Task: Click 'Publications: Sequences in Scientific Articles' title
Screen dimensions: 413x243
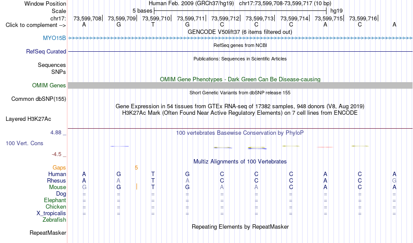Action: tap(240, 59)
